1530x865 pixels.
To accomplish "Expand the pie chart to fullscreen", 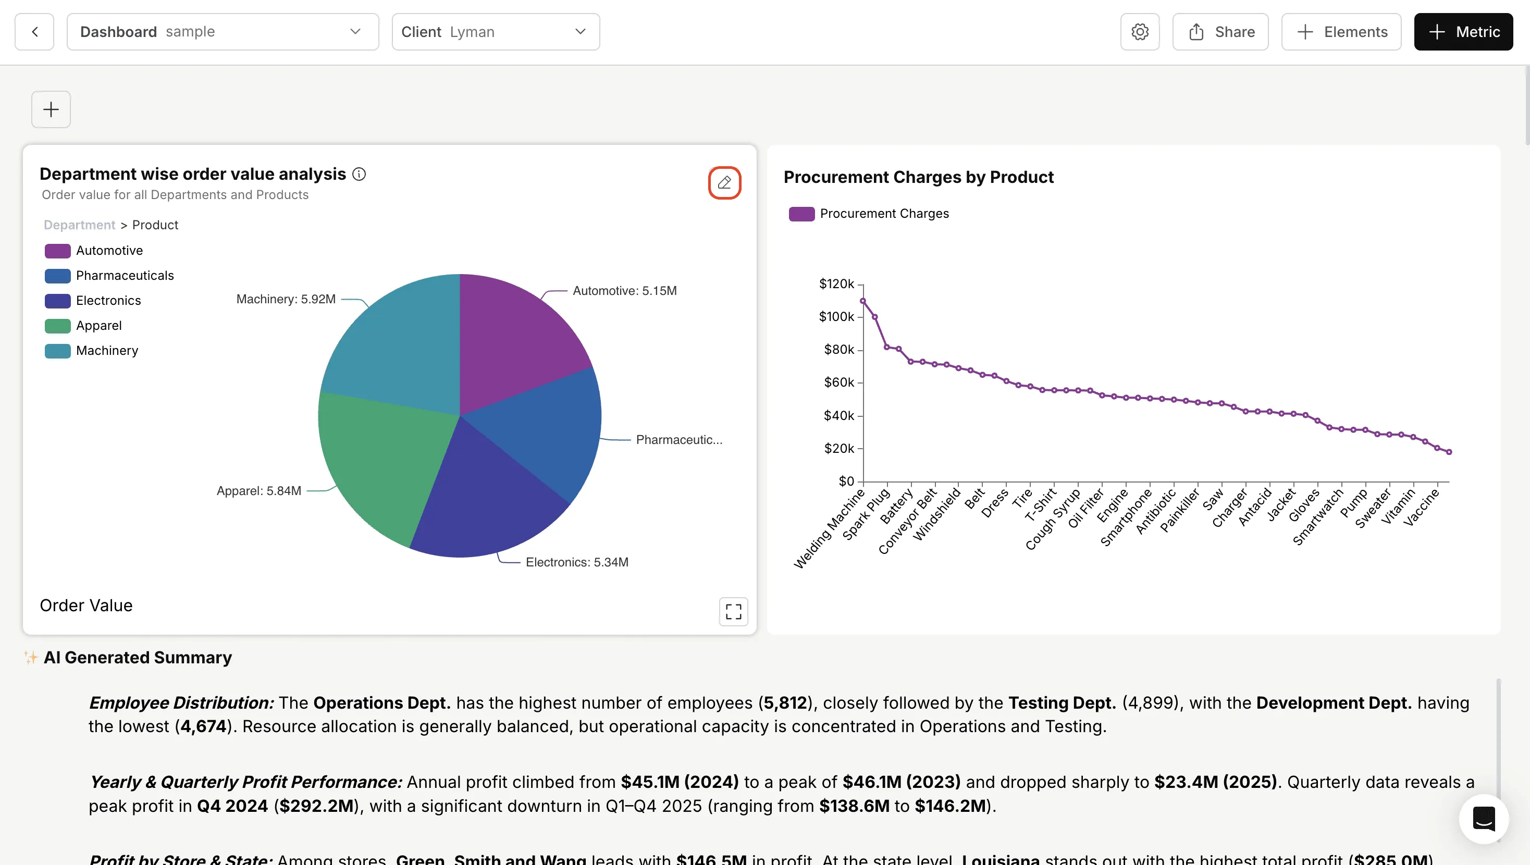I will [734, 611].
